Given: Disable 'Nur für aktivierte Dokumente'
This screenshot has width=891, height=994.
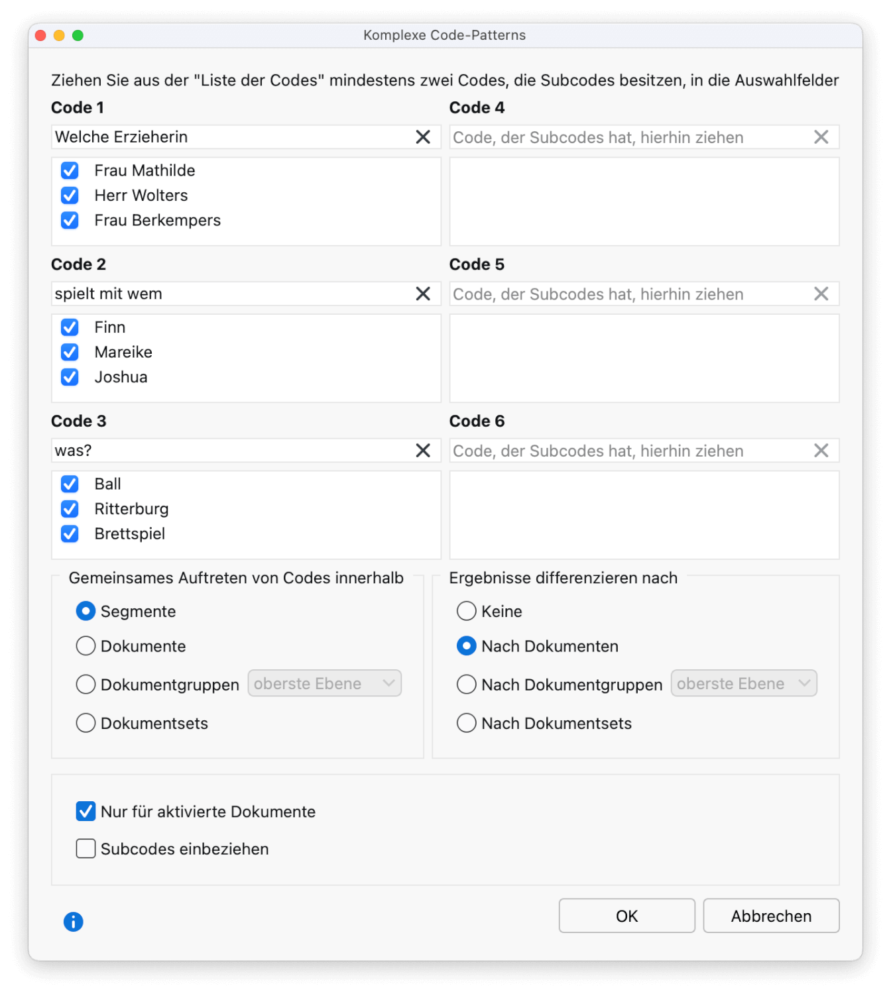Looking at the screenshot, I should click(86, 811).
